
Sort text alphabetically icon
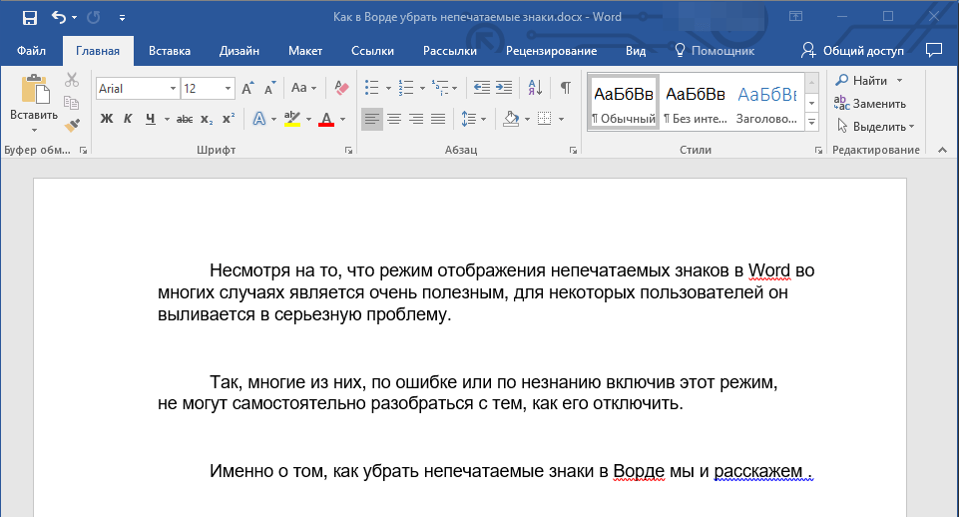click(x=534, y=88)
